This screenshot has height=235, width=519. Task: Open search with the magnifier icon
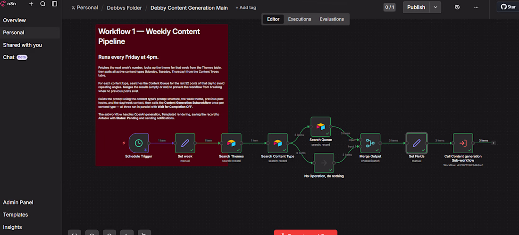point(42,4)
